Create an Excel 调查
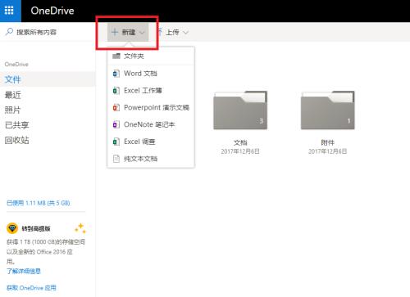Screen dimensions: 410x297 (x=151, y=142)
